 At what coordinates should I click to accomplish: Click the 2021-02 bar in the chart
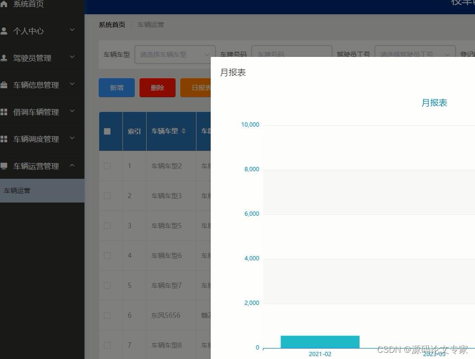320,341
